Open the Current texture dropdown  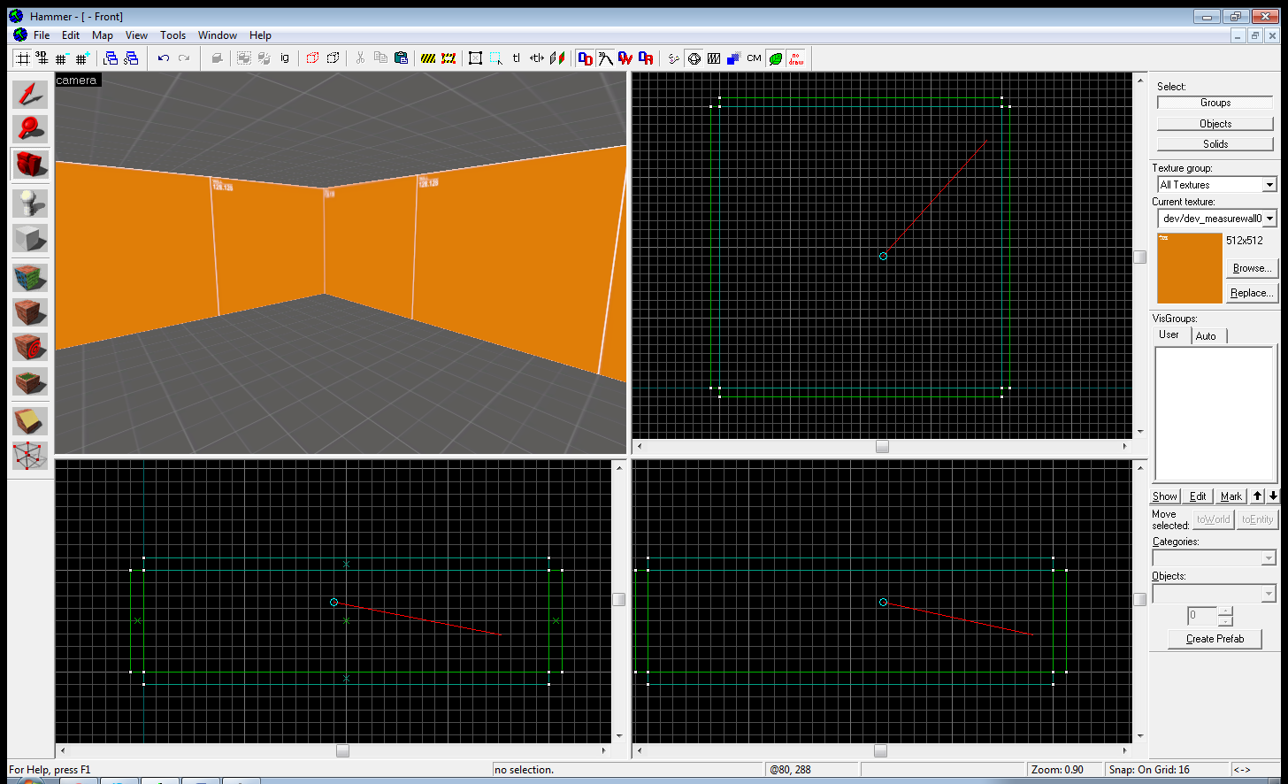point(1269,218)
